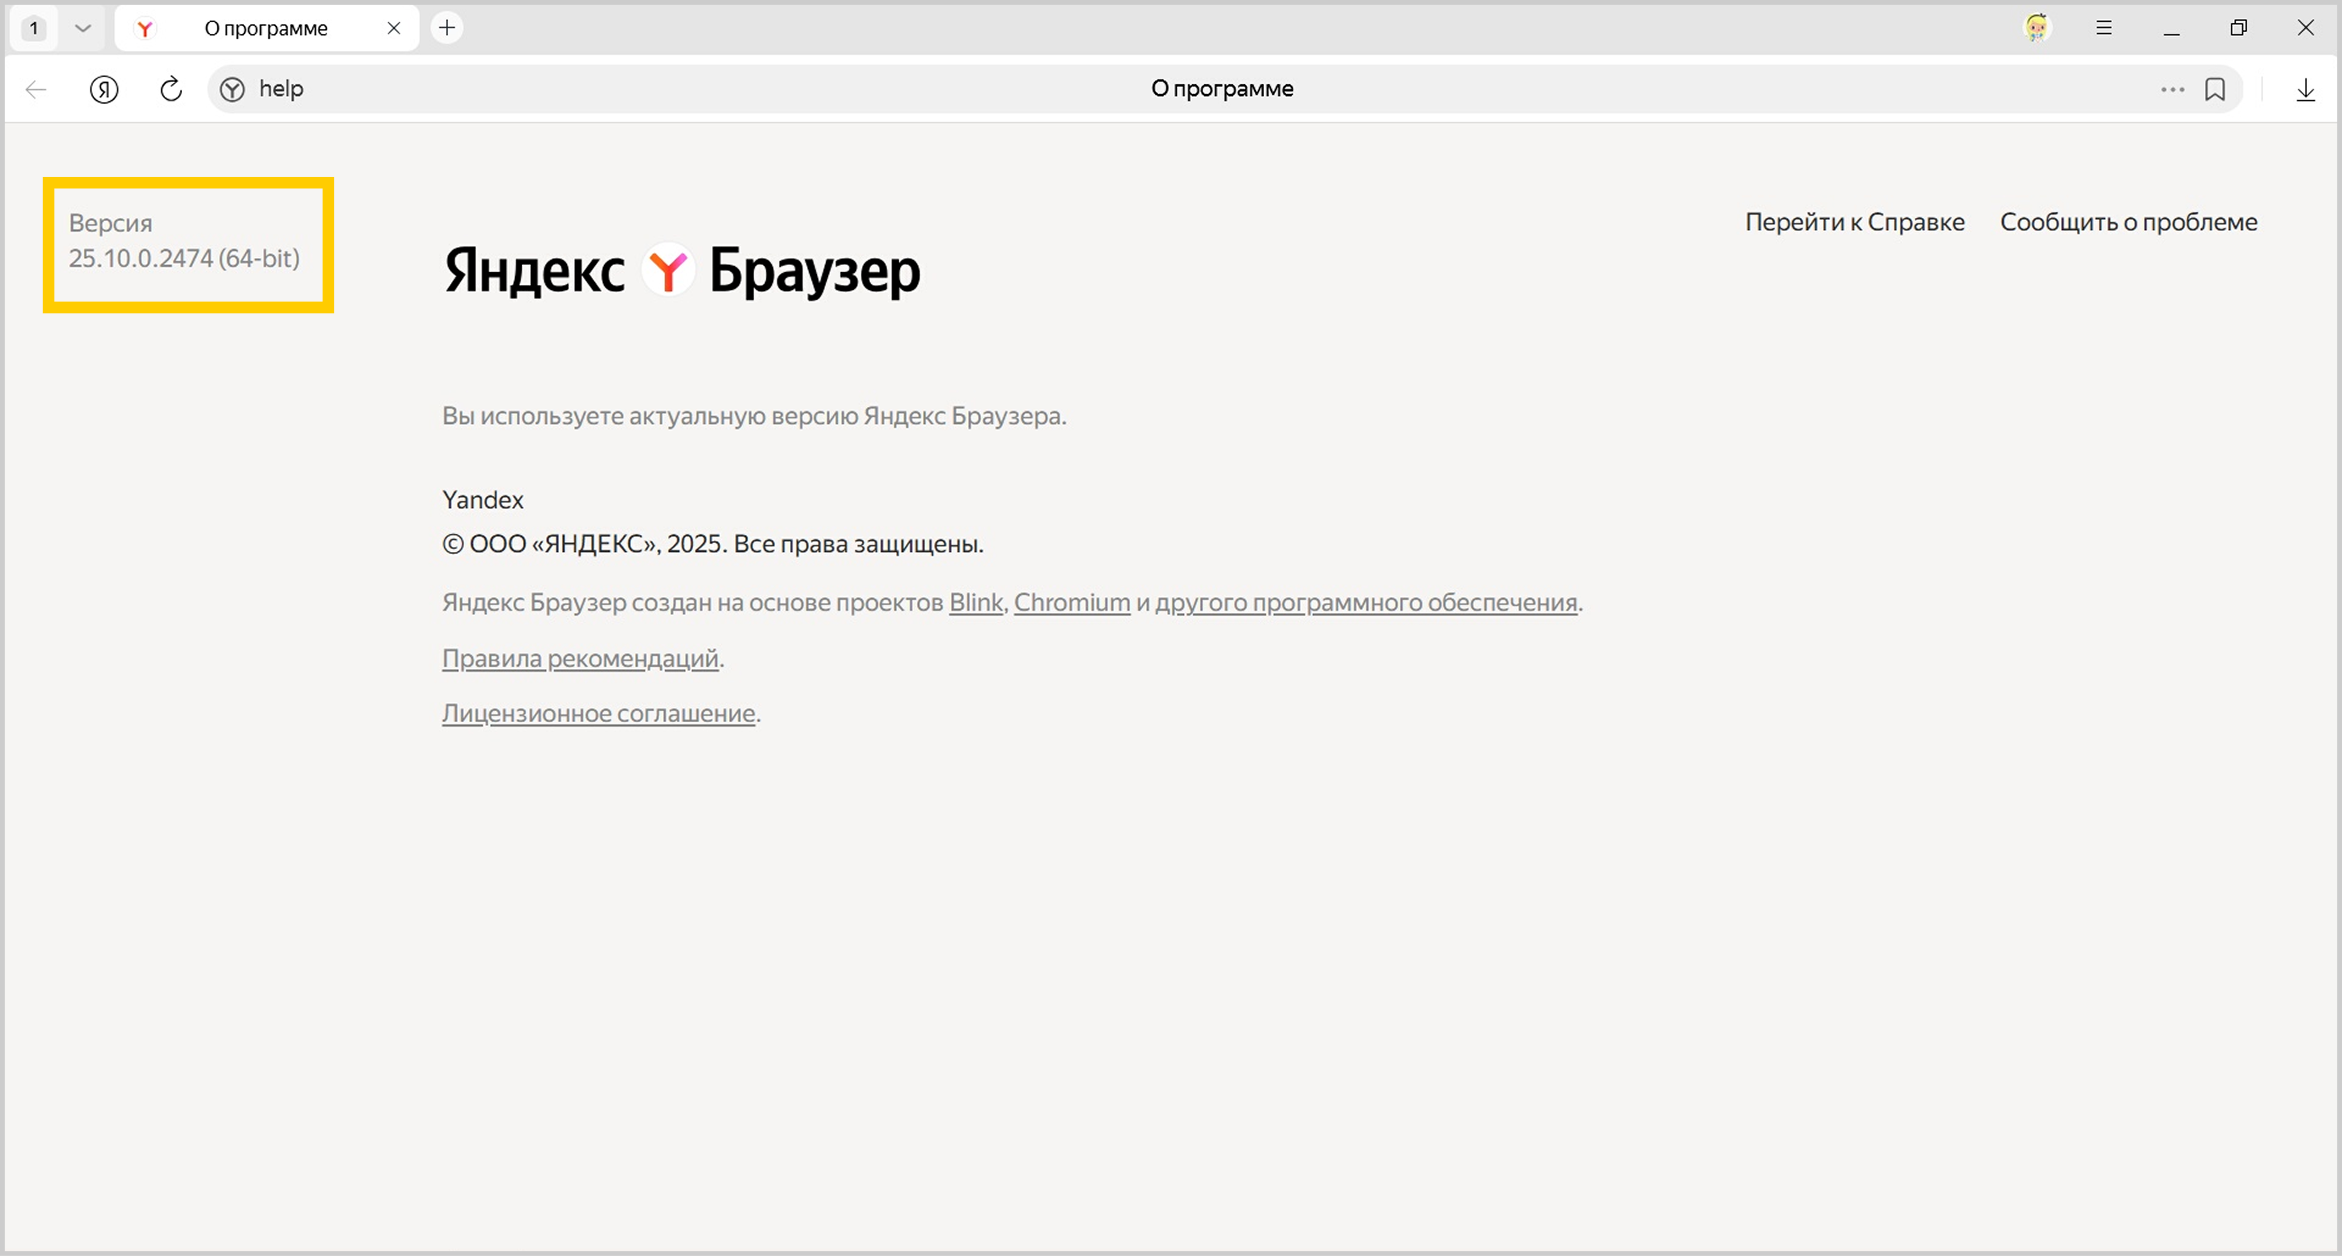
Task: Open the three-dots page menu in address bar
Action: [2172, 89]
